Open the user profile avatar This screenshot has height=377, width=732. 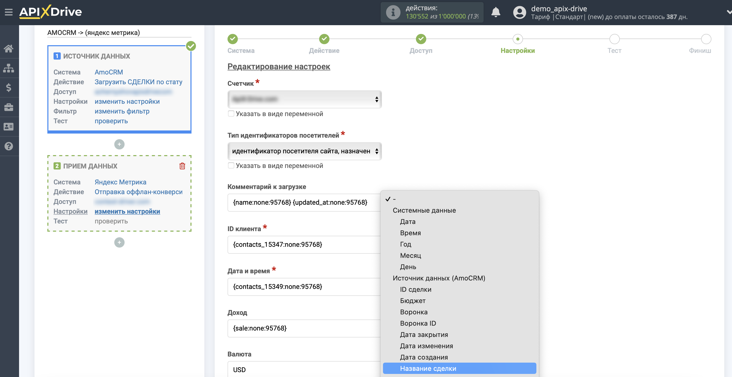point(519,13)
